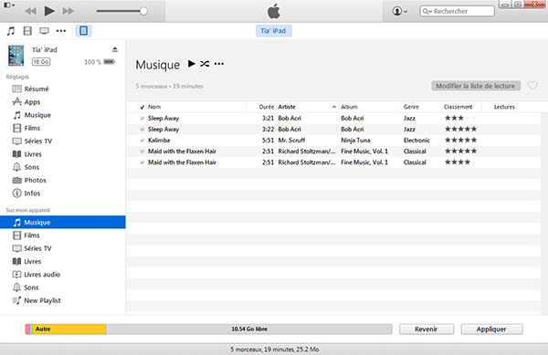Click the Revenir button
This screenshot has width=548, height=355.
427,329
